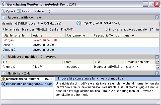Click notes icon in Notifiche header
161x105 pixels.
coord(157,73)
